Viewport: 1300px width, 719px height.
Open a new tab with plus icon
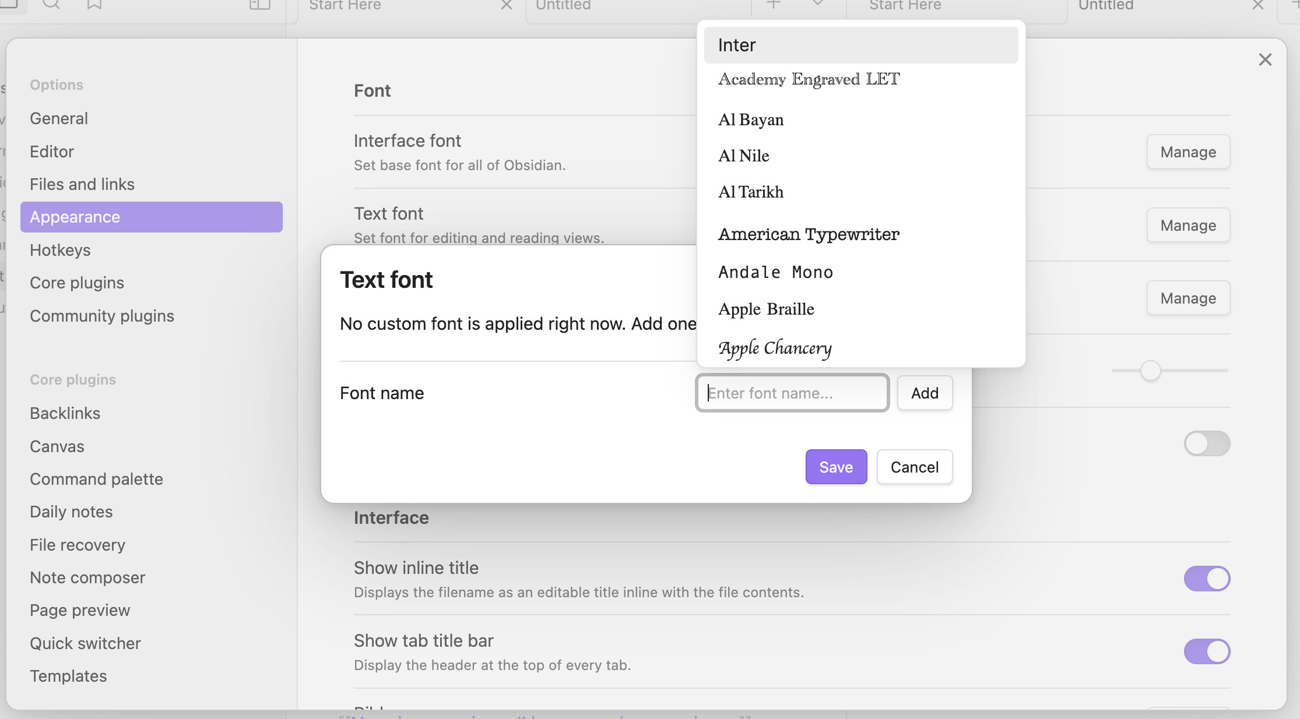pos(773,5)
